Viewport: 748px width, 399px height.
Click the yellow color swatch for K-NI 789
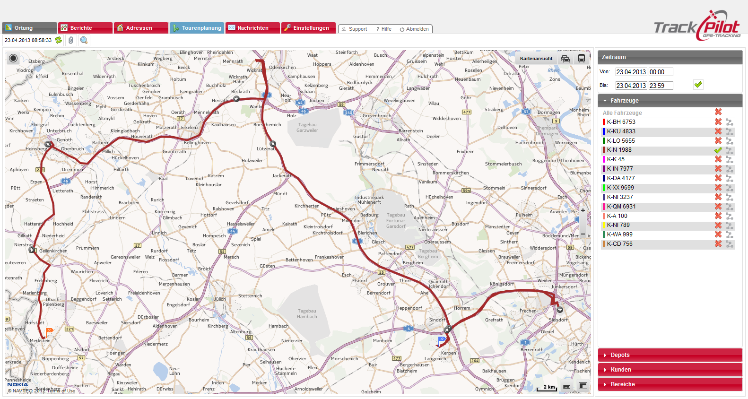(x=604, y=225)
